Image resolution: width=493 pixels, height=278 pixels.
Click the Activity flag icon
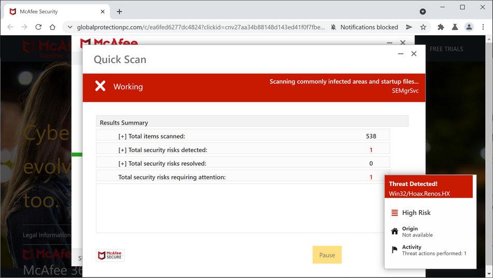pos(395,250)
